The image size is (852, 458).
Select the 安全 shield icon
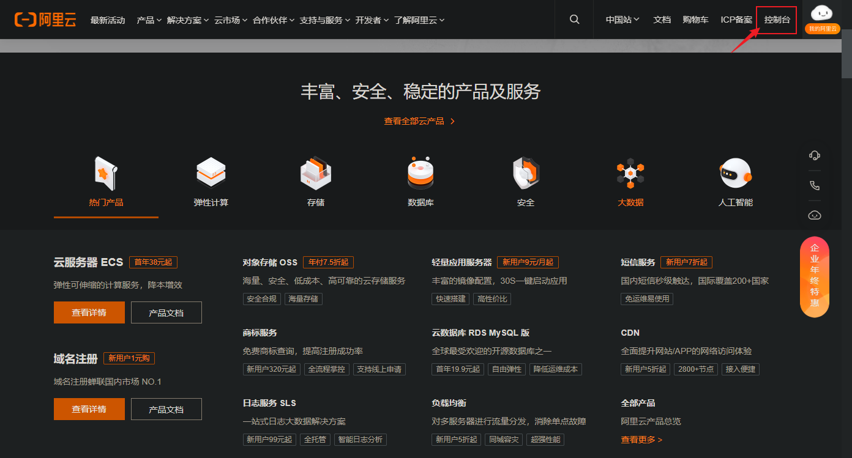point(526,173)
